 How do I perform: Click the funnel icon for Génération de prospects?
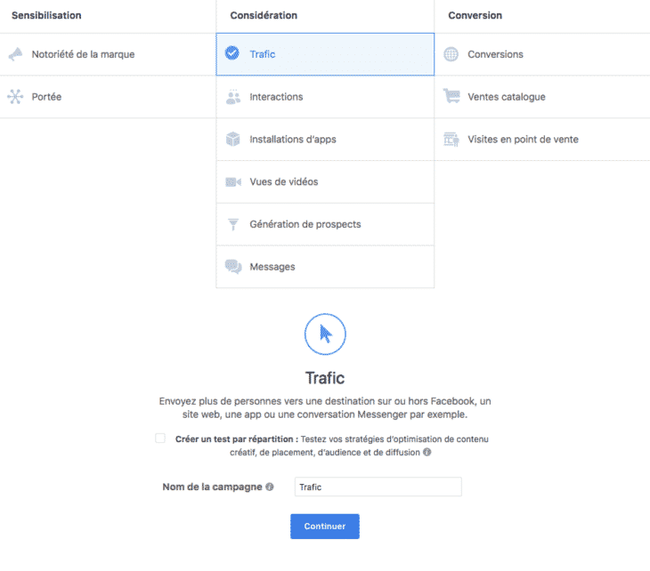(x=233, y=224)
